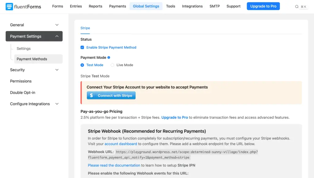
Task: Open the search with the magnifier icon
Action: 297,6
